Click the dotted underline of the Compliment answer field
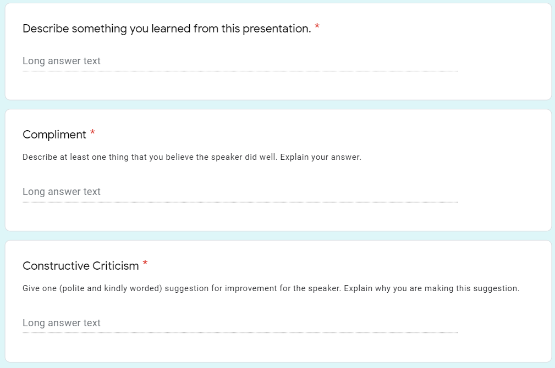Screen dimensions: 555x368 [240, 202]
